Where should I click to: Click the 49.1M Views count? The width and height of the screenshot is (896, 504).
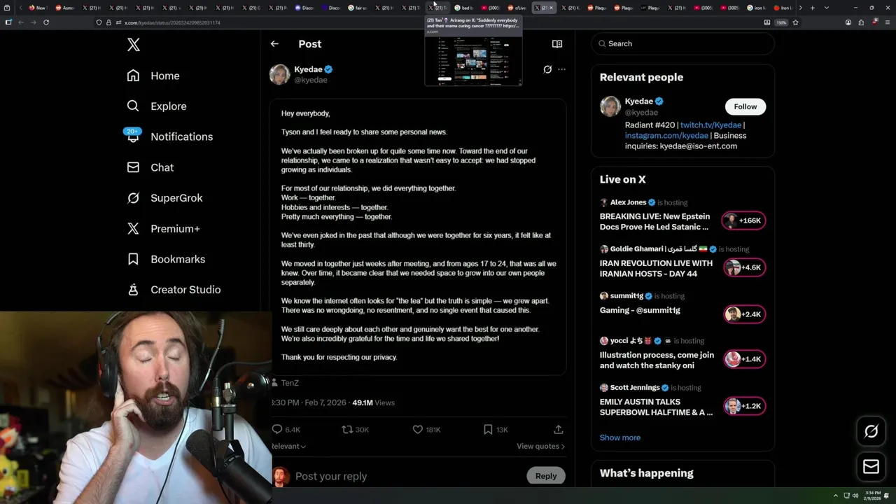pos(373,402)
